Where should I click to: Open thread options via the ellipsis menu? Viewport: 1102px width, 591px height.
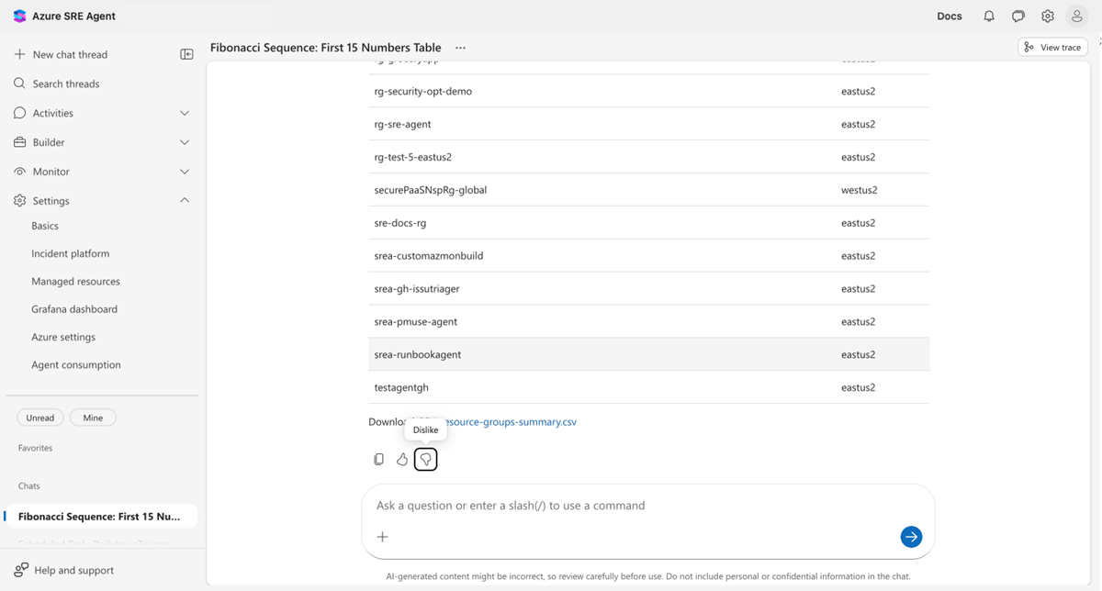pos(460,47)
